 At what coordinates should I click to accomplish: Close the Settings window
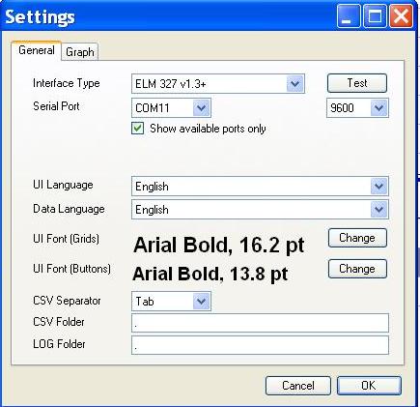pos(401,16)
